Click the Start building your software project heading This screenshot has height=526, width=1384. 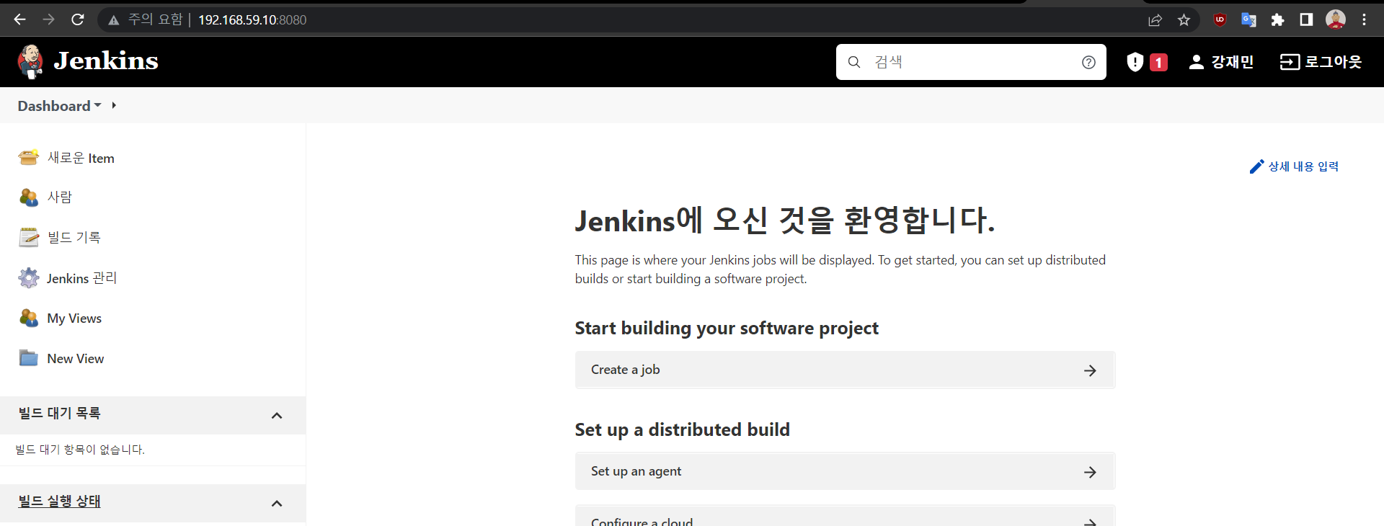pos(727,329)
